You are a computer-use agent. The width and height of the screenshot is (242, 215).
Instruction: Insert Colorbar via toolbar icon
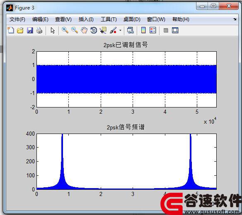(x=143, y=30)
